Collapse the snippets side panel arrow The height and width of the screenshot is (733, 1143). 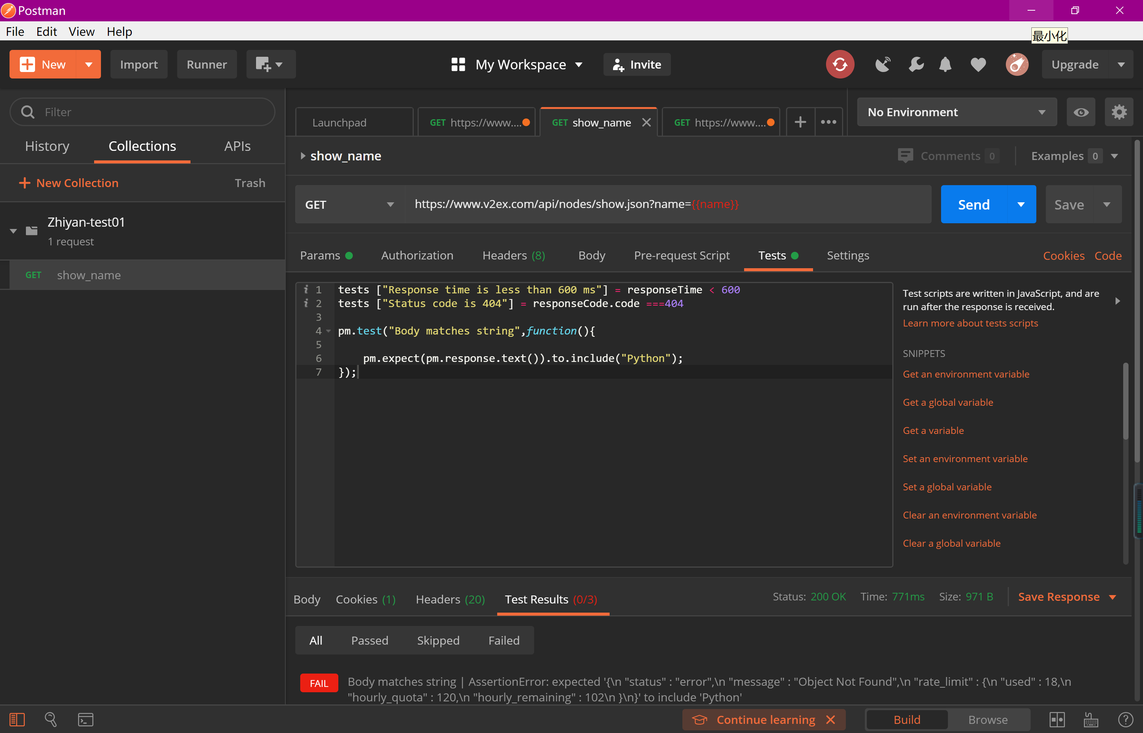coord(1117,301)
